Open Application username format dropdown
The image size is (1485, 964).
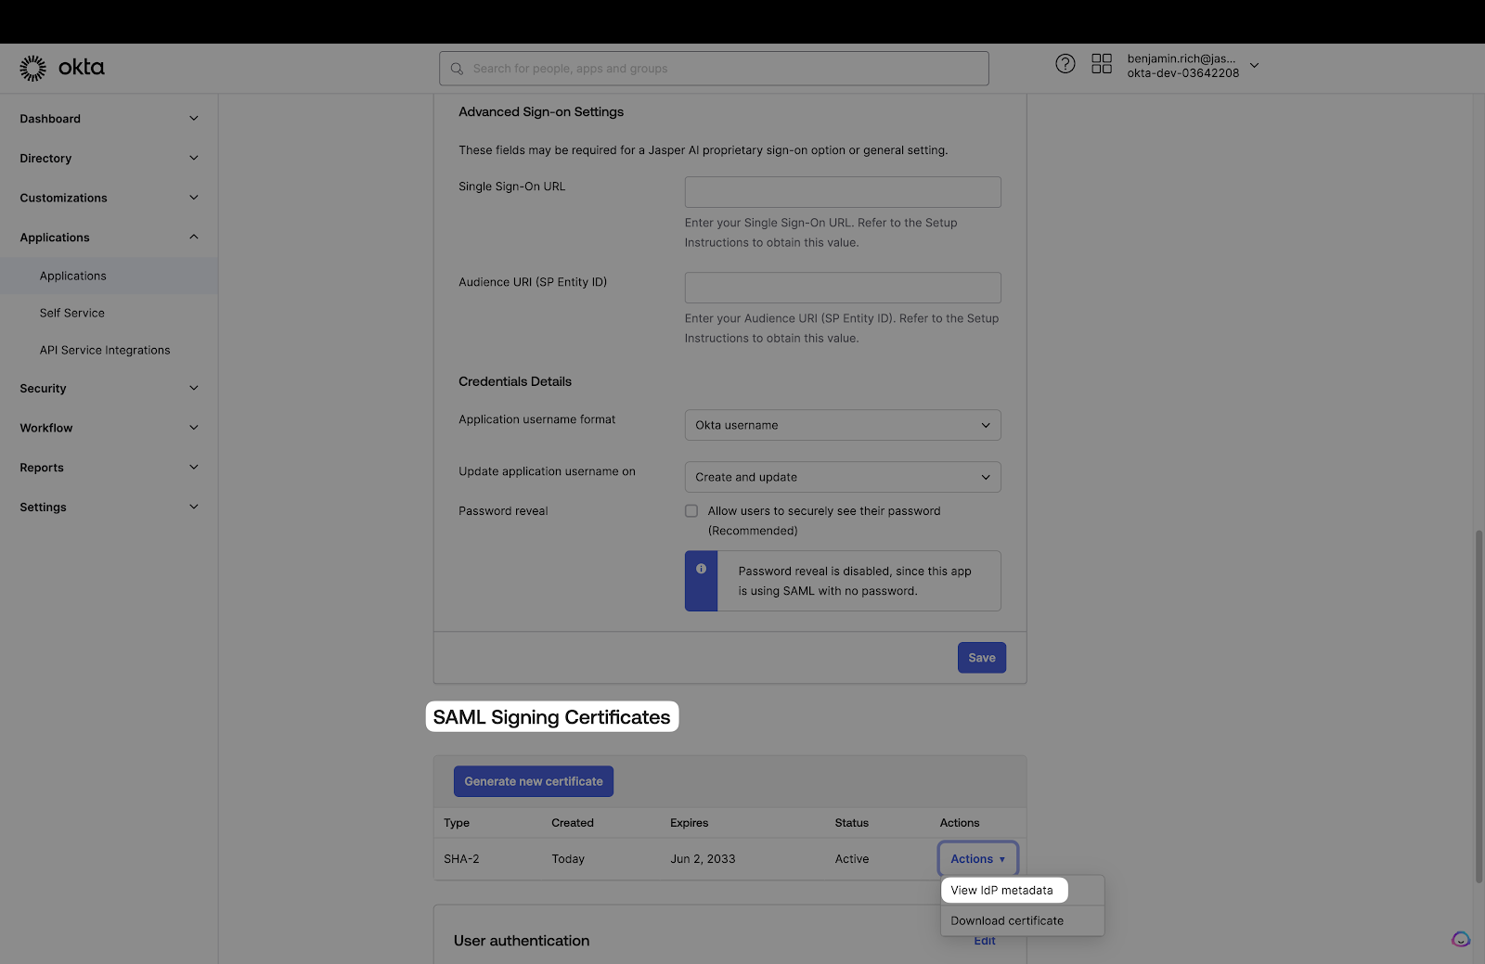[842, 425]
